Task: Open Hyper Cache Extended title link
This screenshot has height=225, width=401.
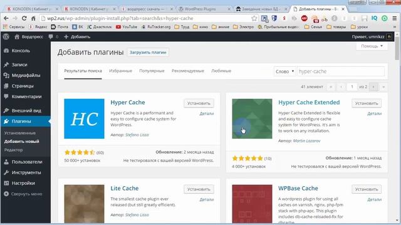Action: click(x=309, y=102)
